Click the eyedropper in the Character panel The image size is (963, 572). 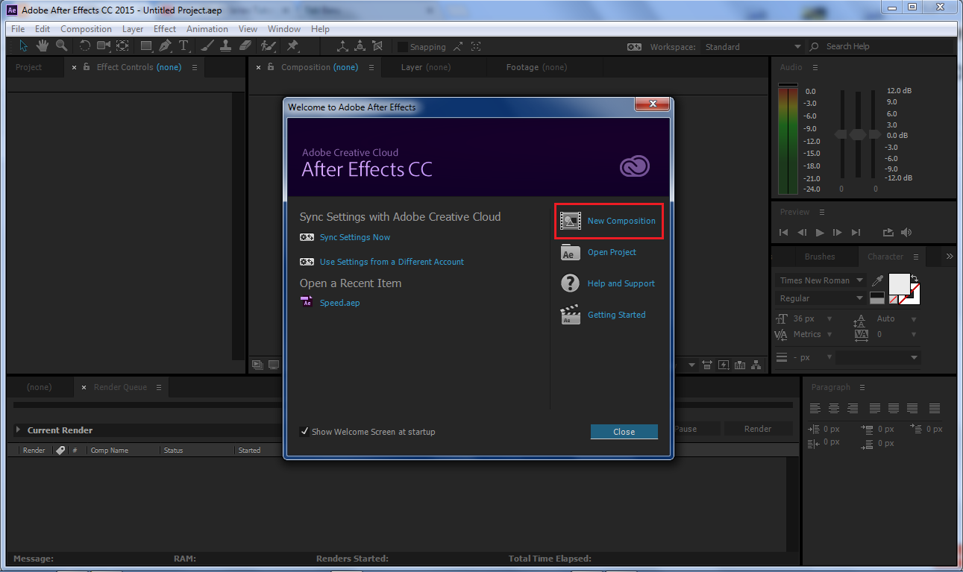click(x=877, y=280)
